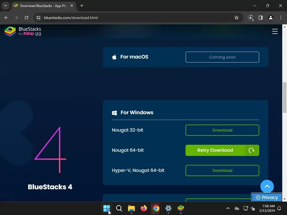Open taskbar Search icon
287x215 pixels.
tap(119, 208)
